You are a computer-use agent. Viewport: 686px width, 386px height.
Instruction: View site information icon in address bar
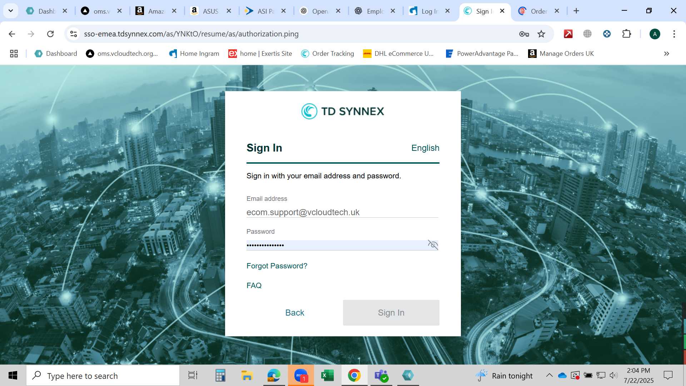coord(74,34)
